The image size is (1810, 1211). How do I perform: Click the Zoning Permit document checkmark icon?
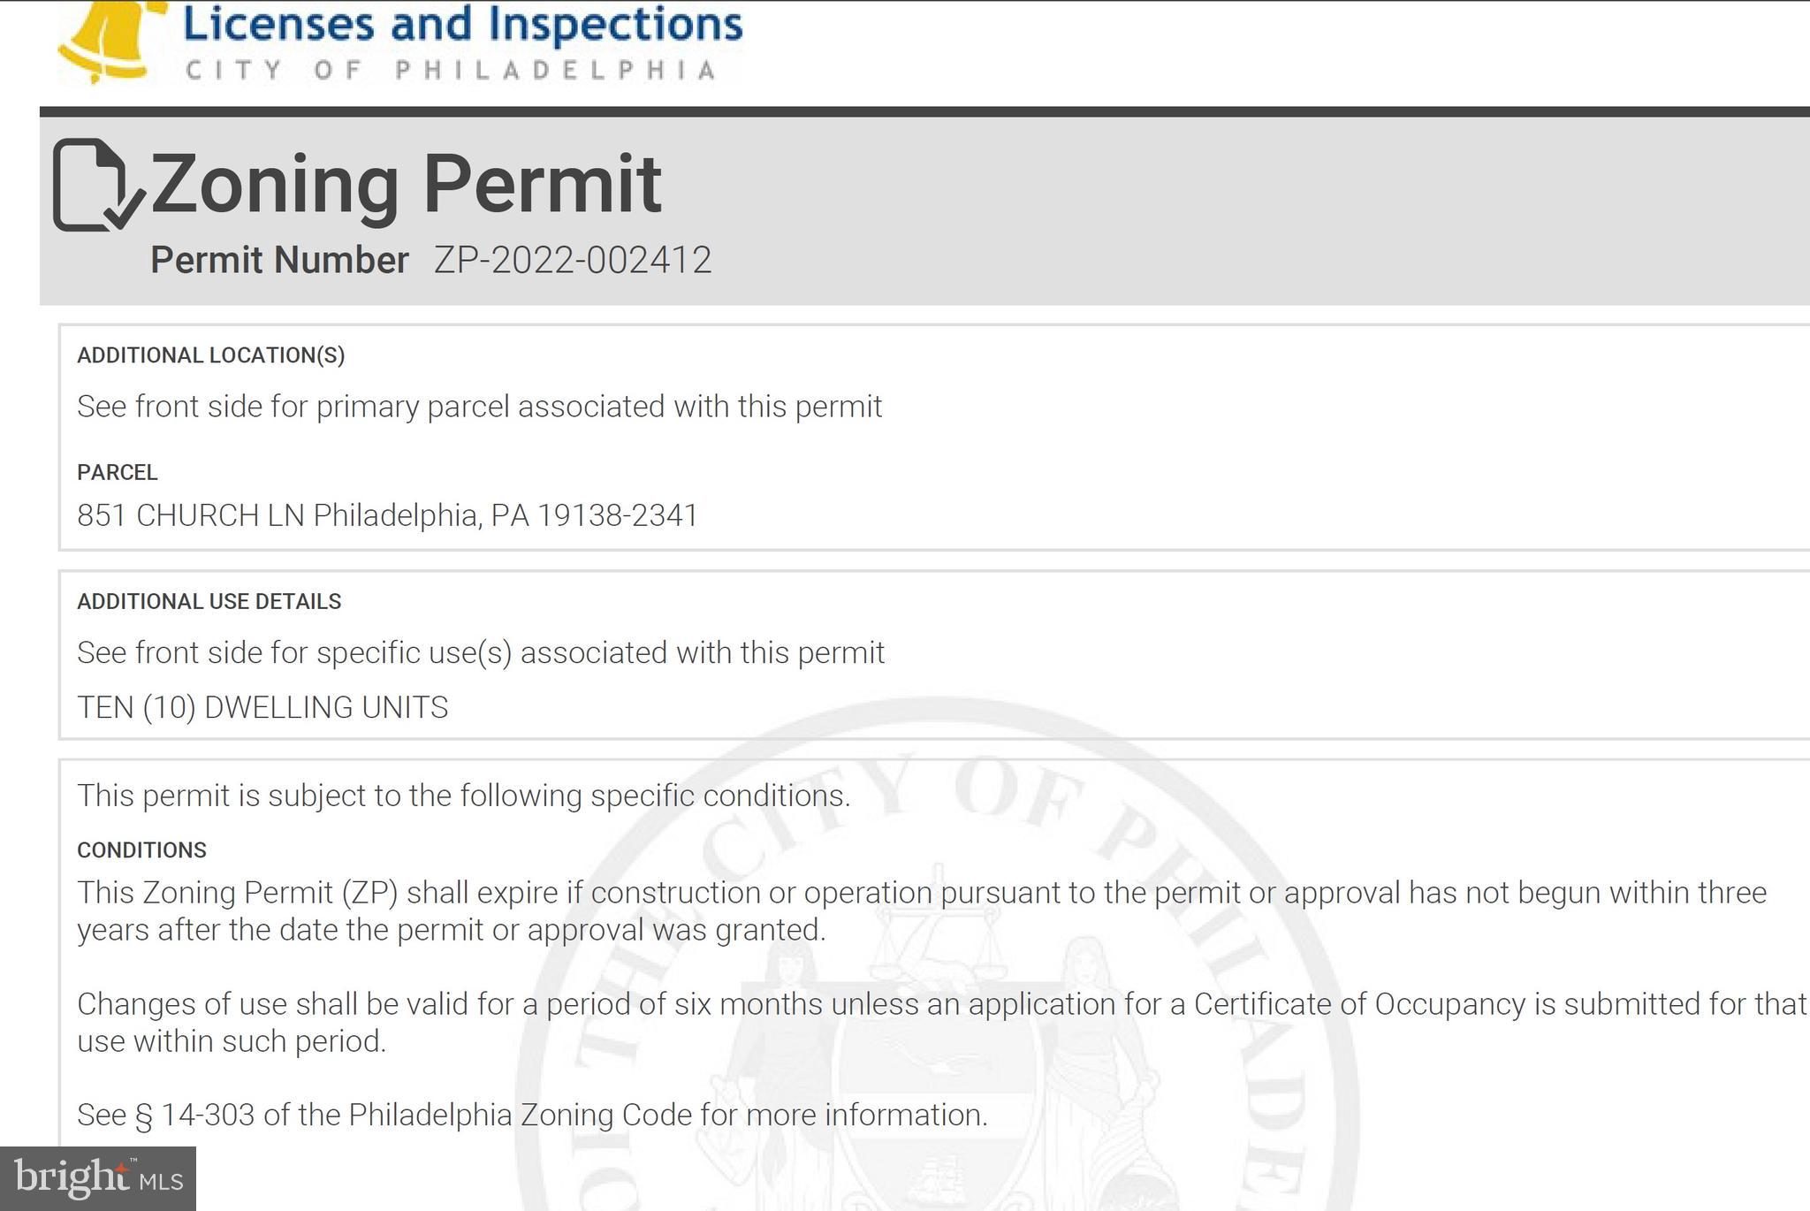(96, 186)
